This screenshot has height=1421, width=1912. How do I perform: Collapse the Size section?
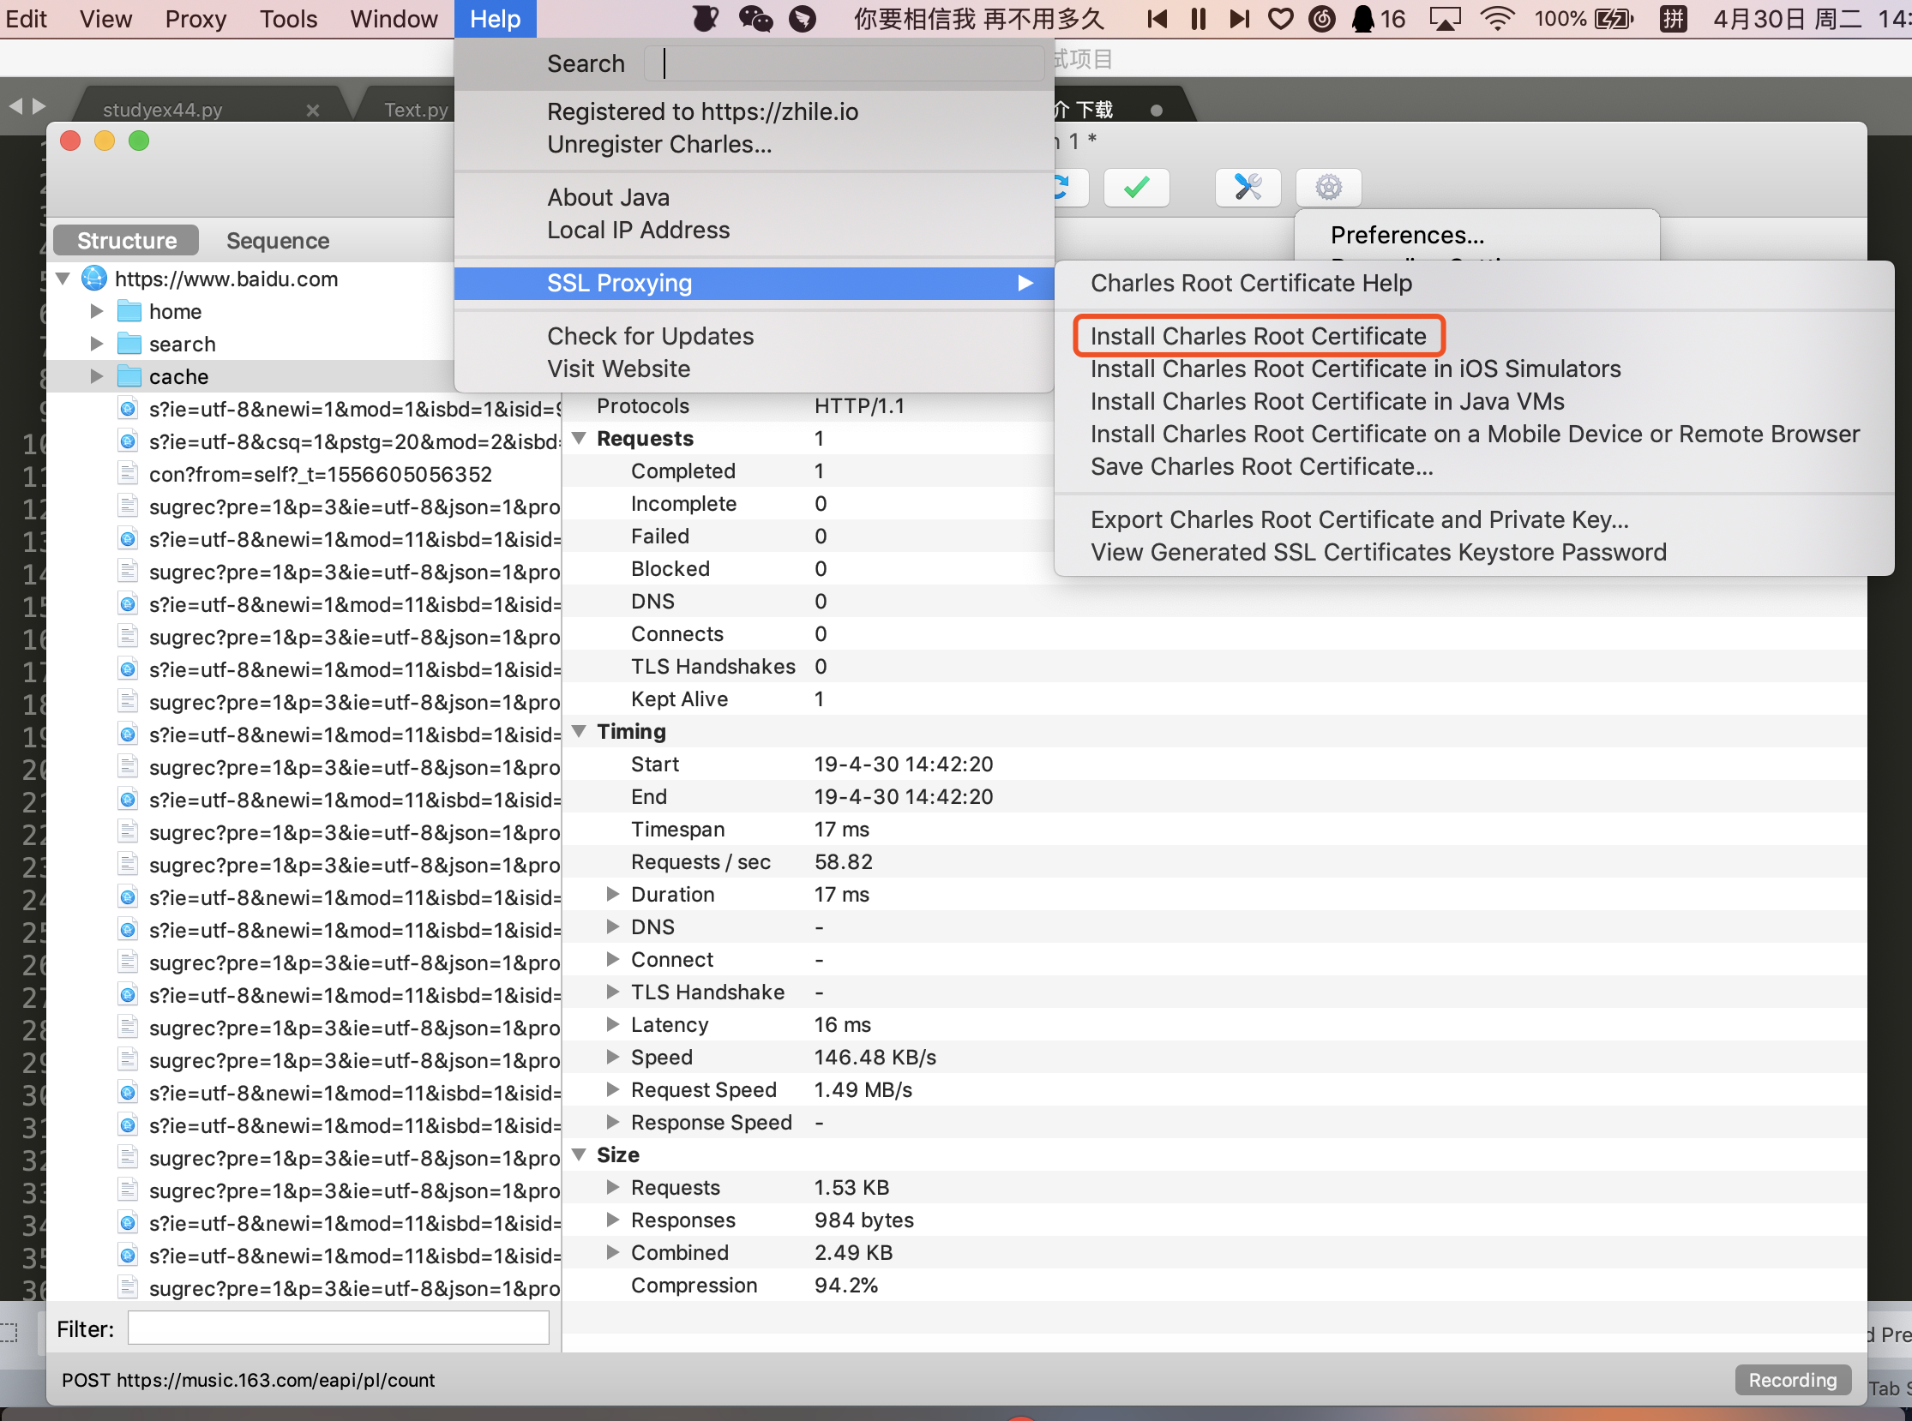(x=579, y=1154)
